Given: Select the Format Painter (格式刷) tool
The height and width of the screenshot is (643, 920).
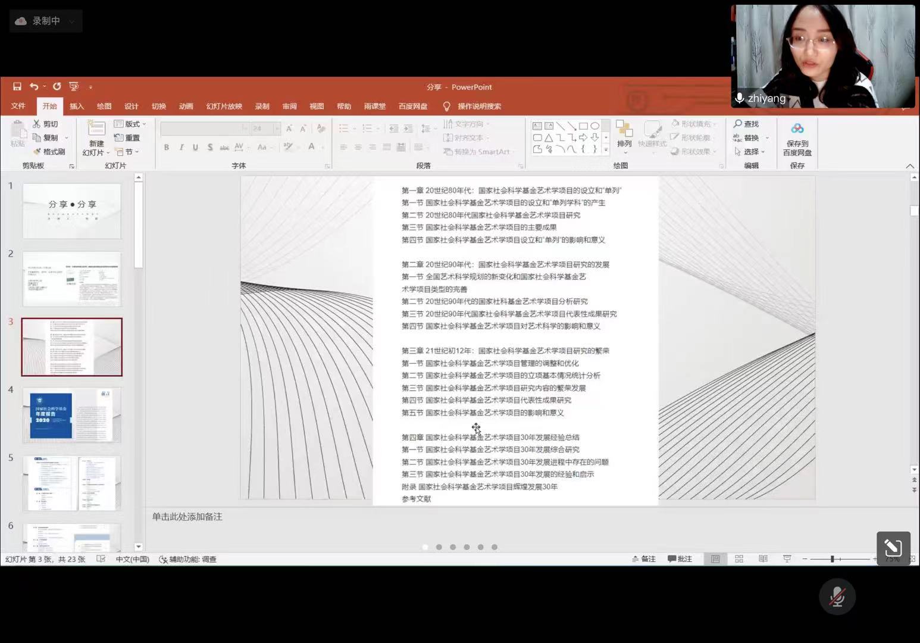Looking at the screenshot, I should pyautogui.click(x=49, y=152).
